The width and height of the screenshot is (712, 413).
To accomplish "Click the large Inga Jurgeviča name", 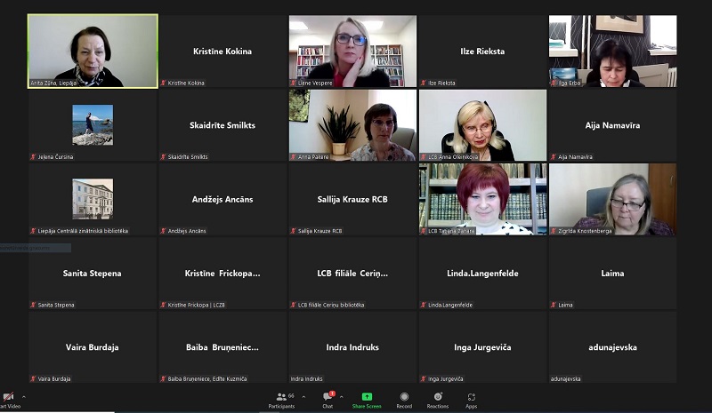I will 482,346.
